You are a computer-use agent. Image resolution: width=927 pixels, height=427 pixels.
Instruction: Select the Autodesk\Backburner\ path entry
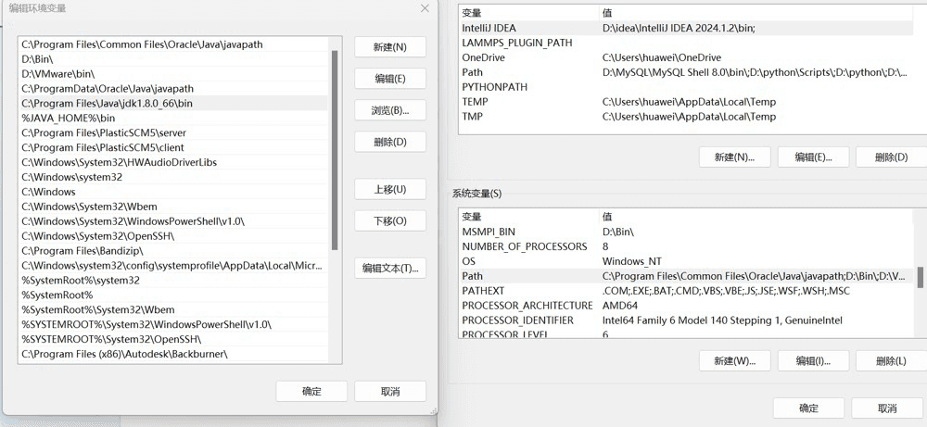pos(172,355)
